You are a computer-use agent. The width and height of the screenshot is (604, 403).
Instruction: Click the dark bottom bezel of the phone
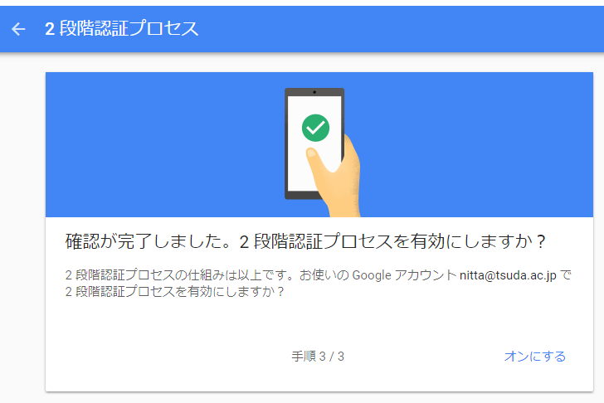pyautogui.click(x=302, y=195)
